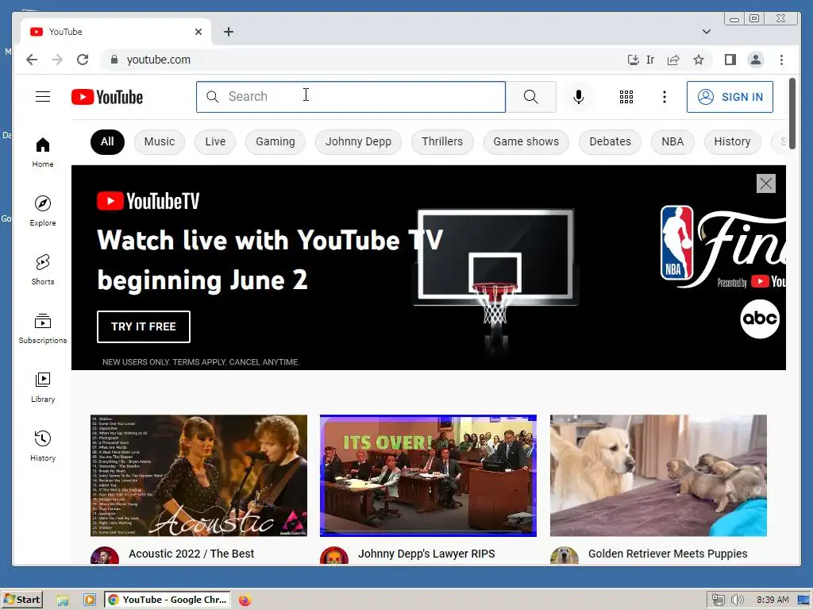813x610 pixels.
Task: Select the Live filter chip
Action: pyautogui.click(x=215, y=141)
